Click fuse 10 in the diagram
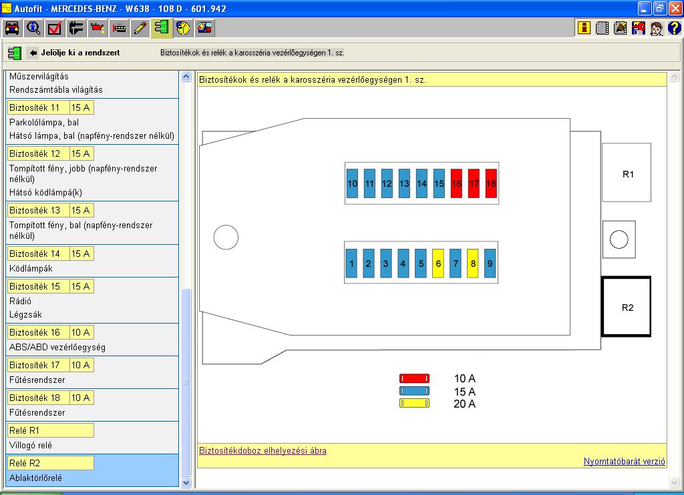 click(353, 183)
